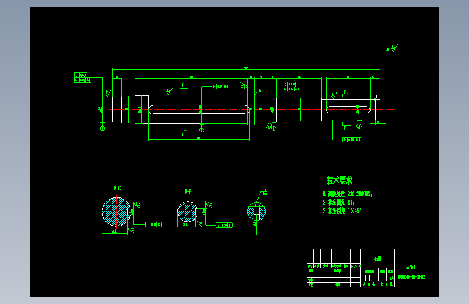Click the note line '2.未注圆角 R1;'
The height and width of the screenshot is (304, 469).
tap(338, 202)
